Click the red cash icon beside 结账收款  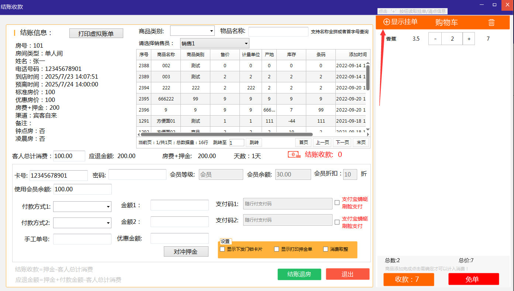(294, 155)
